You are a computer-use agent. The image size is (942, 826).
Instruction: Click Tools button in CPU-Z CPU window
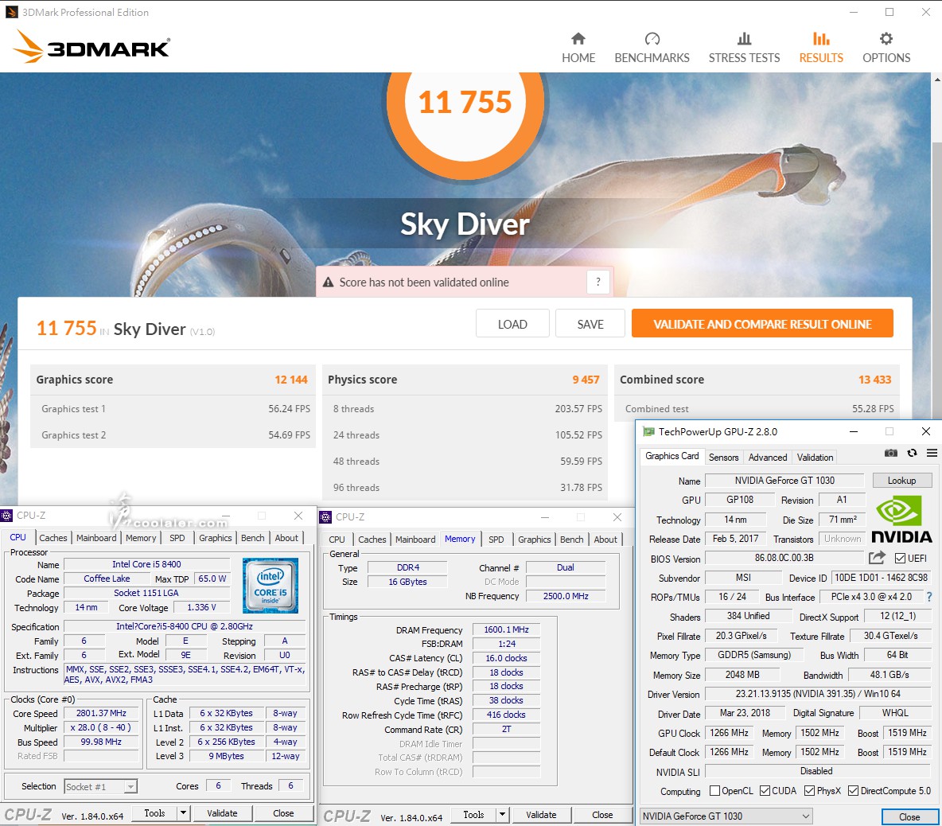pos(154,813)
